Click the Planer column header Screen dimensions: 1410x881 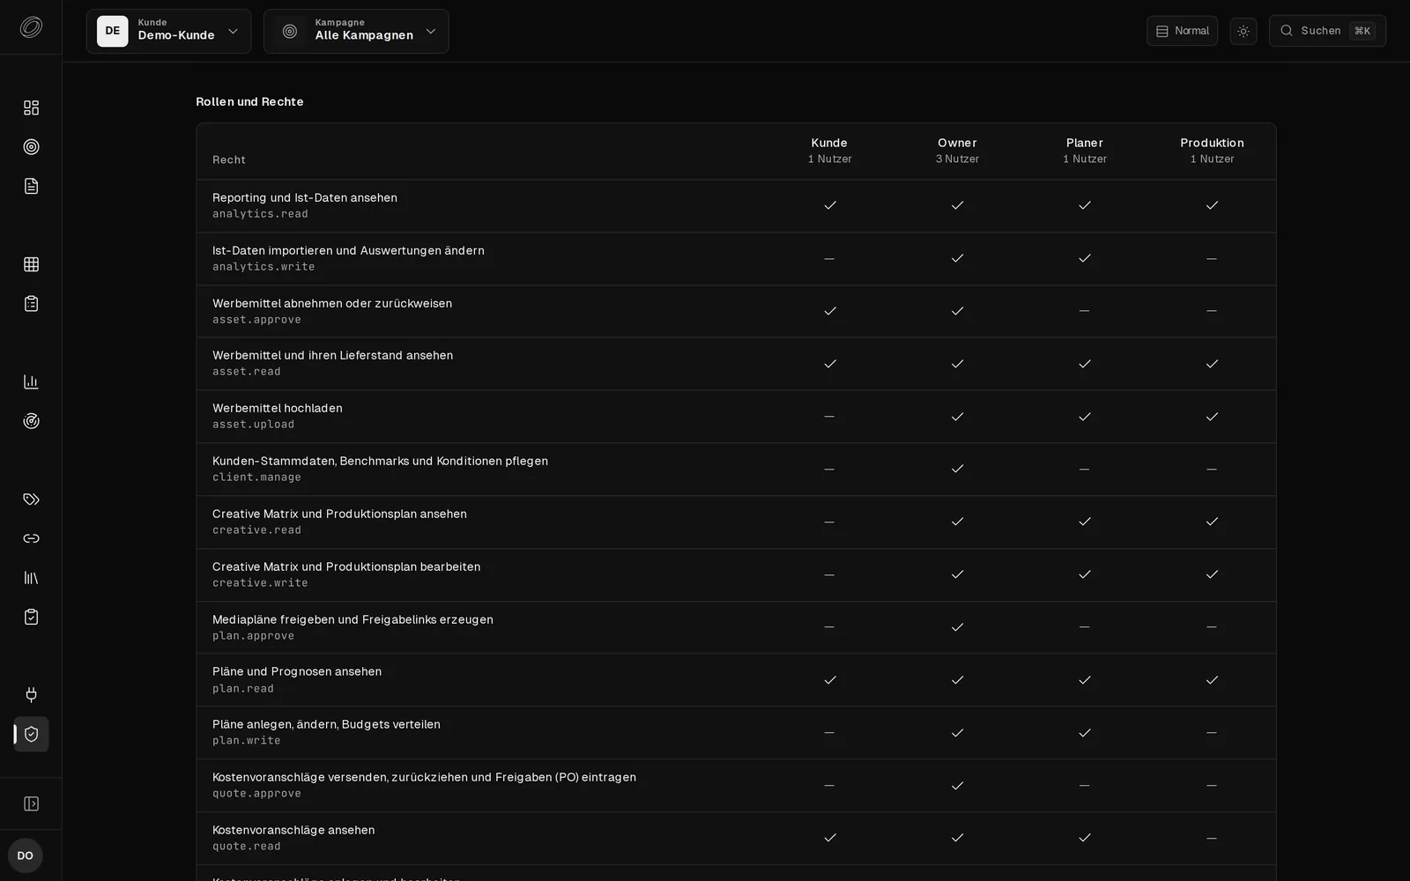(1085, 151)
